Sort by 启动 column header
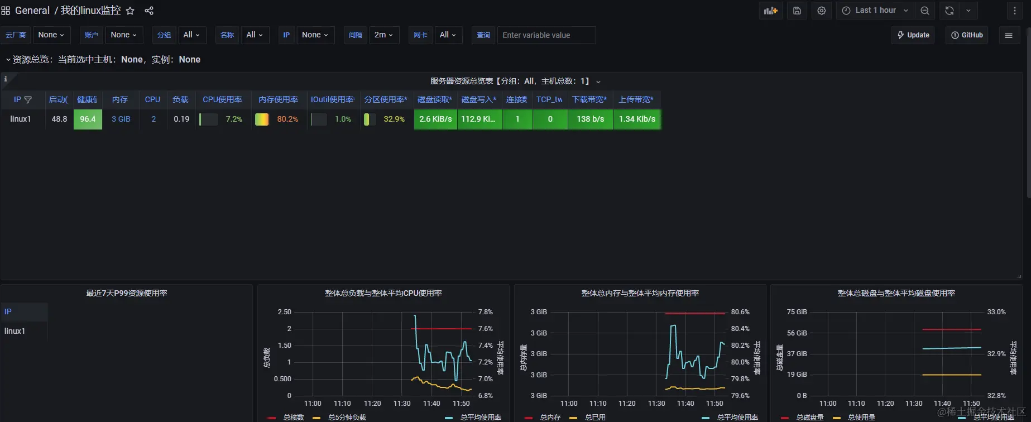This screenshot has width=1031, height=422. point(58,99)
